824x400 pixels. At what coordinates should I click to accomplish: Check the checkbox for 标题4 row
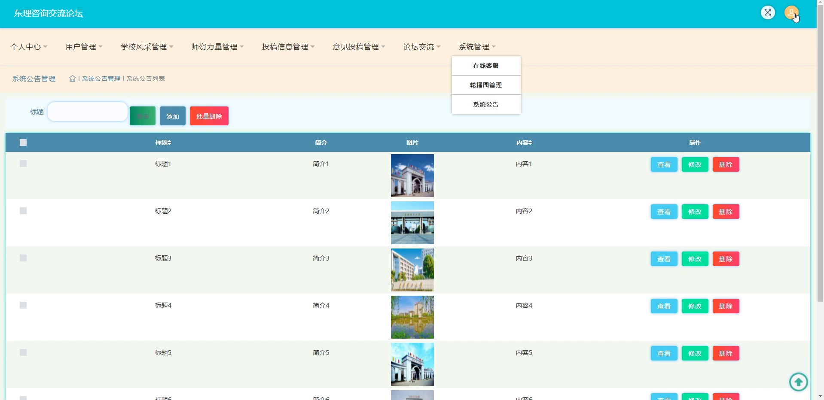(x=23, y=305)
